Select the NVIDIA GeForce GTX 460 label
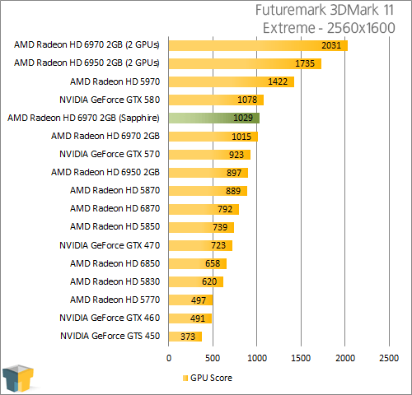The width and height of the screenshot is (412, 395). click(110, 318)
